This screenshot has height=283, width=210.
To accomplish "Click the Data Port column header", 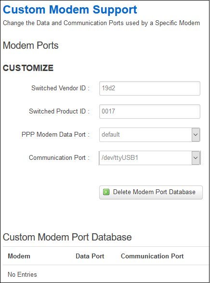I will point(90,256).
